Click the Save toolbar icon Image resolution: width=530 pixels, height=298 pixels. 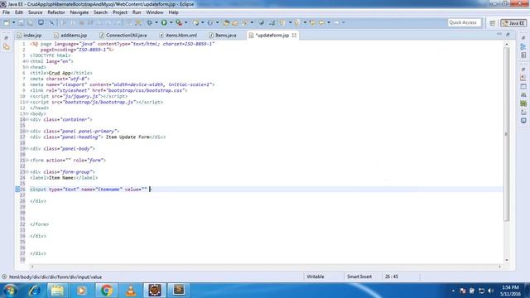pyautogui.click(x=21, y=22)
